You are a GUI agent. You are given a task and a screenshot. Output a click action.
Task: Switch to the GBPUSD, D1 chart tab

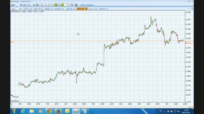click(70, 9)
